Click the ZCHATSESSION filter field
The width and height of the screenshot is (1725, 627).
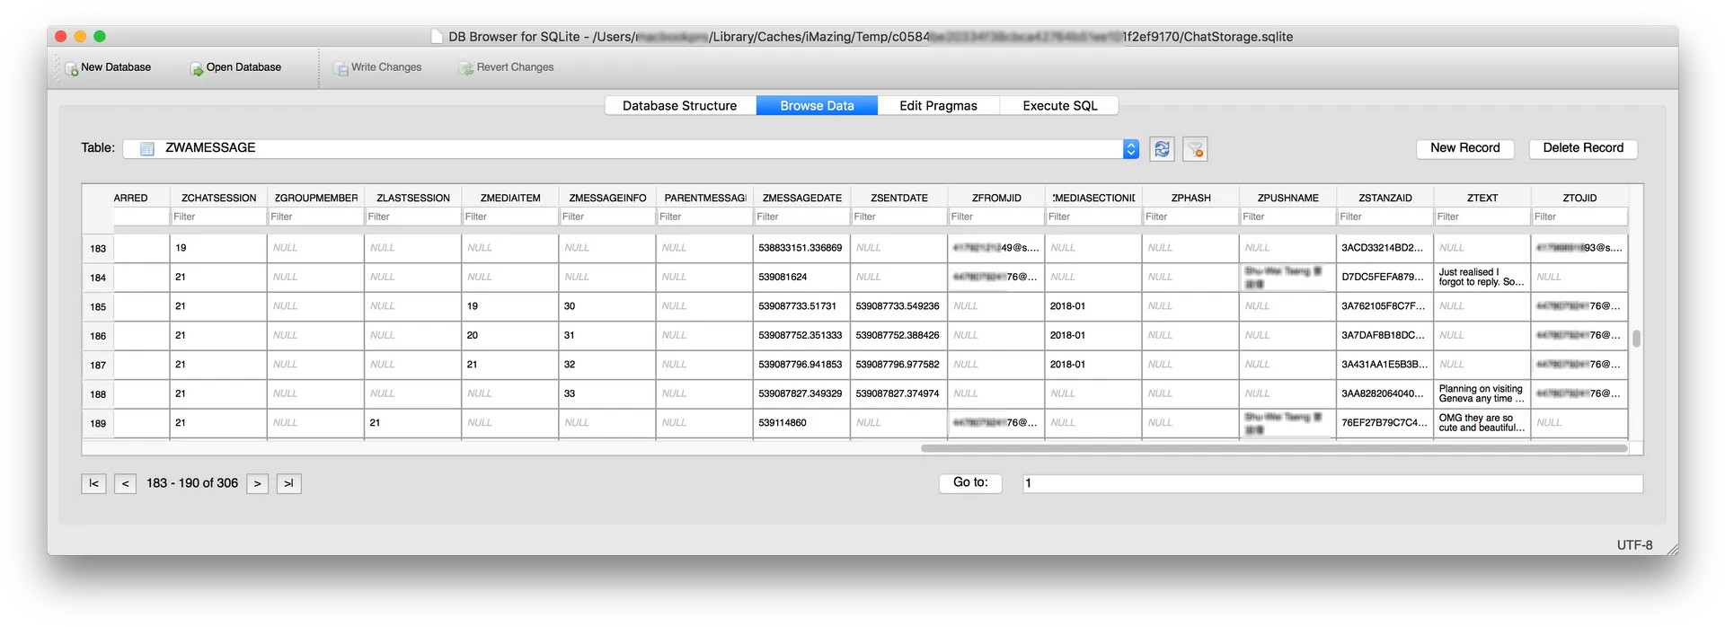(218, 216)
